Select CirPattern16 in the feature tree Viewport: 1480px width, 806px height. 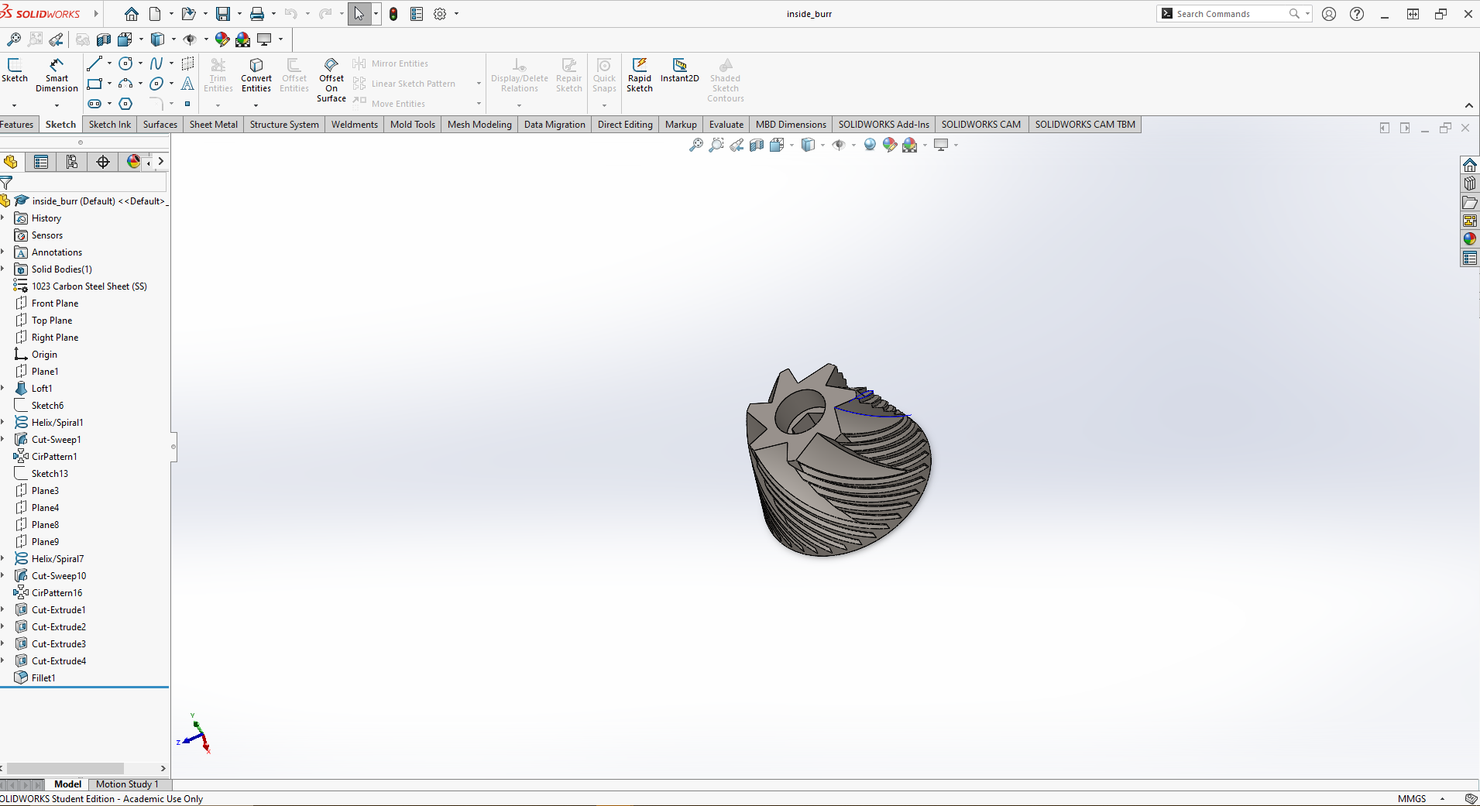[57, 593]
